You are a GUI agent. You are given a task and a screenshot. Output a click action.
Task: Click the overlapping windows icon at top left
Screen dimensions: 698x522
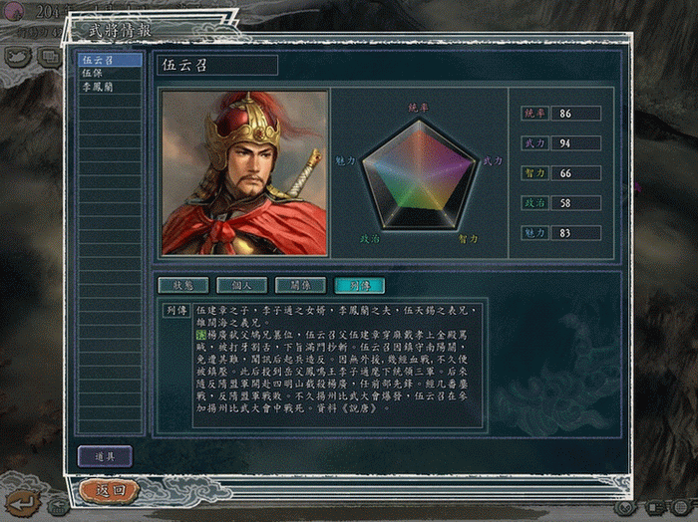tap(49, 57)
